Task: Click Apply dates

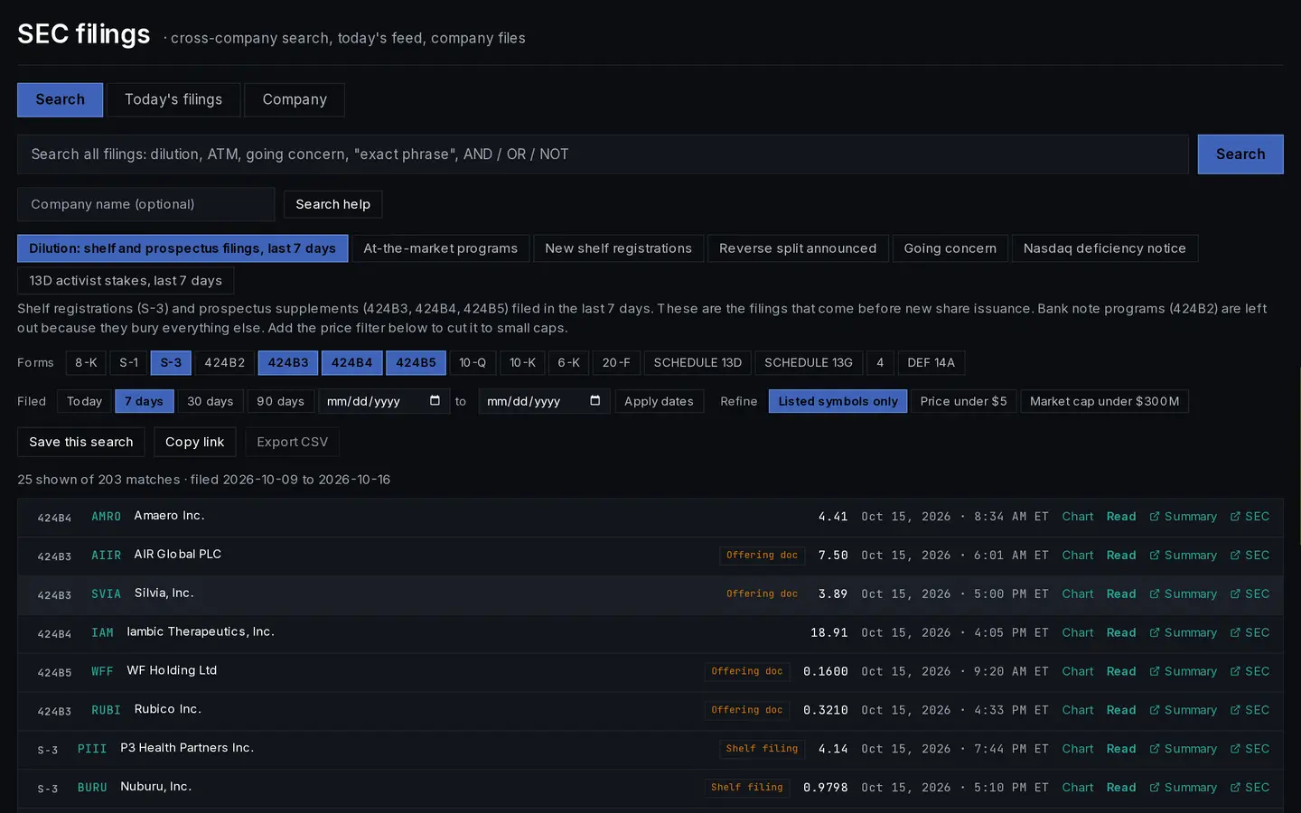Action: pos(659,401)
